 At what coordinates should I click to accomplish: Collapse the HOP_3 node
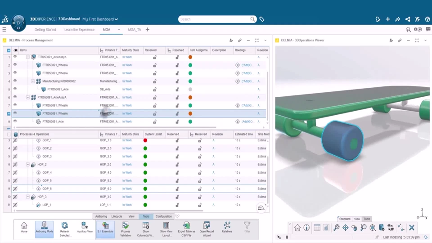tap(28, 197)
